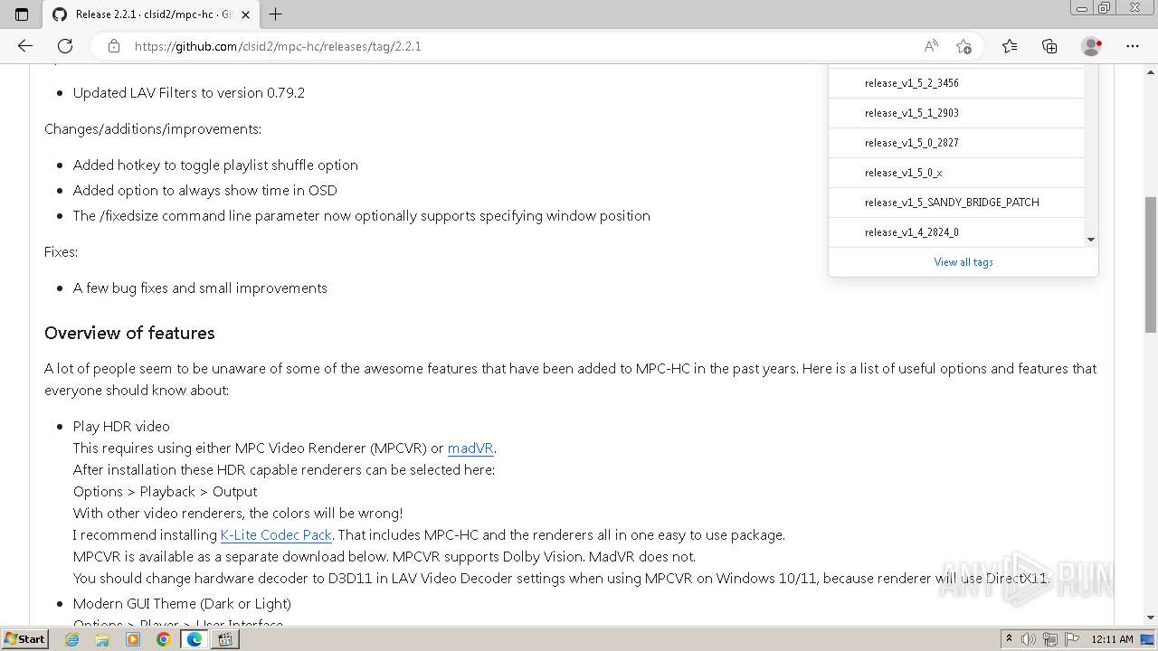Open the tab actions menu icon
The width and height of the screenshot is (1158, 651).
point(22,14)
